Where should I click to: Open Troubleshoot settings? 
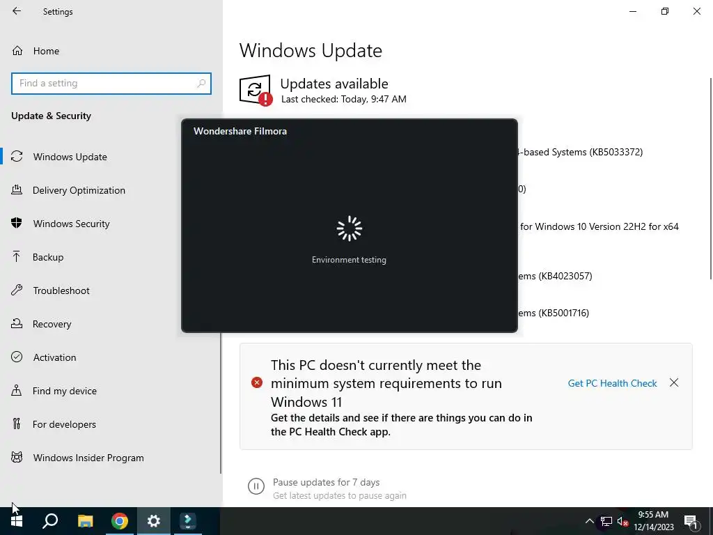tap(61, 290)
